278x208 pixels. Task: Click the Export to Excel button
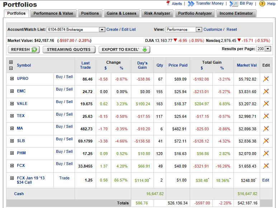124,49
